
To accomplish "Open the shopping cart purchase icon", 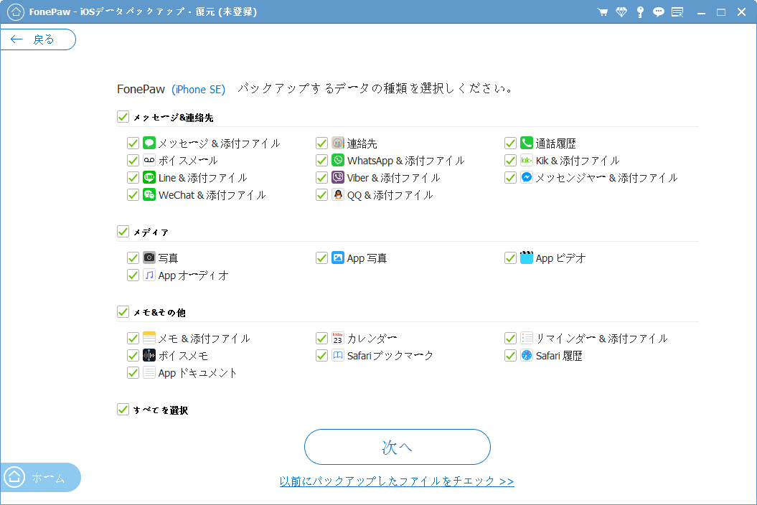I will (601, 11).
